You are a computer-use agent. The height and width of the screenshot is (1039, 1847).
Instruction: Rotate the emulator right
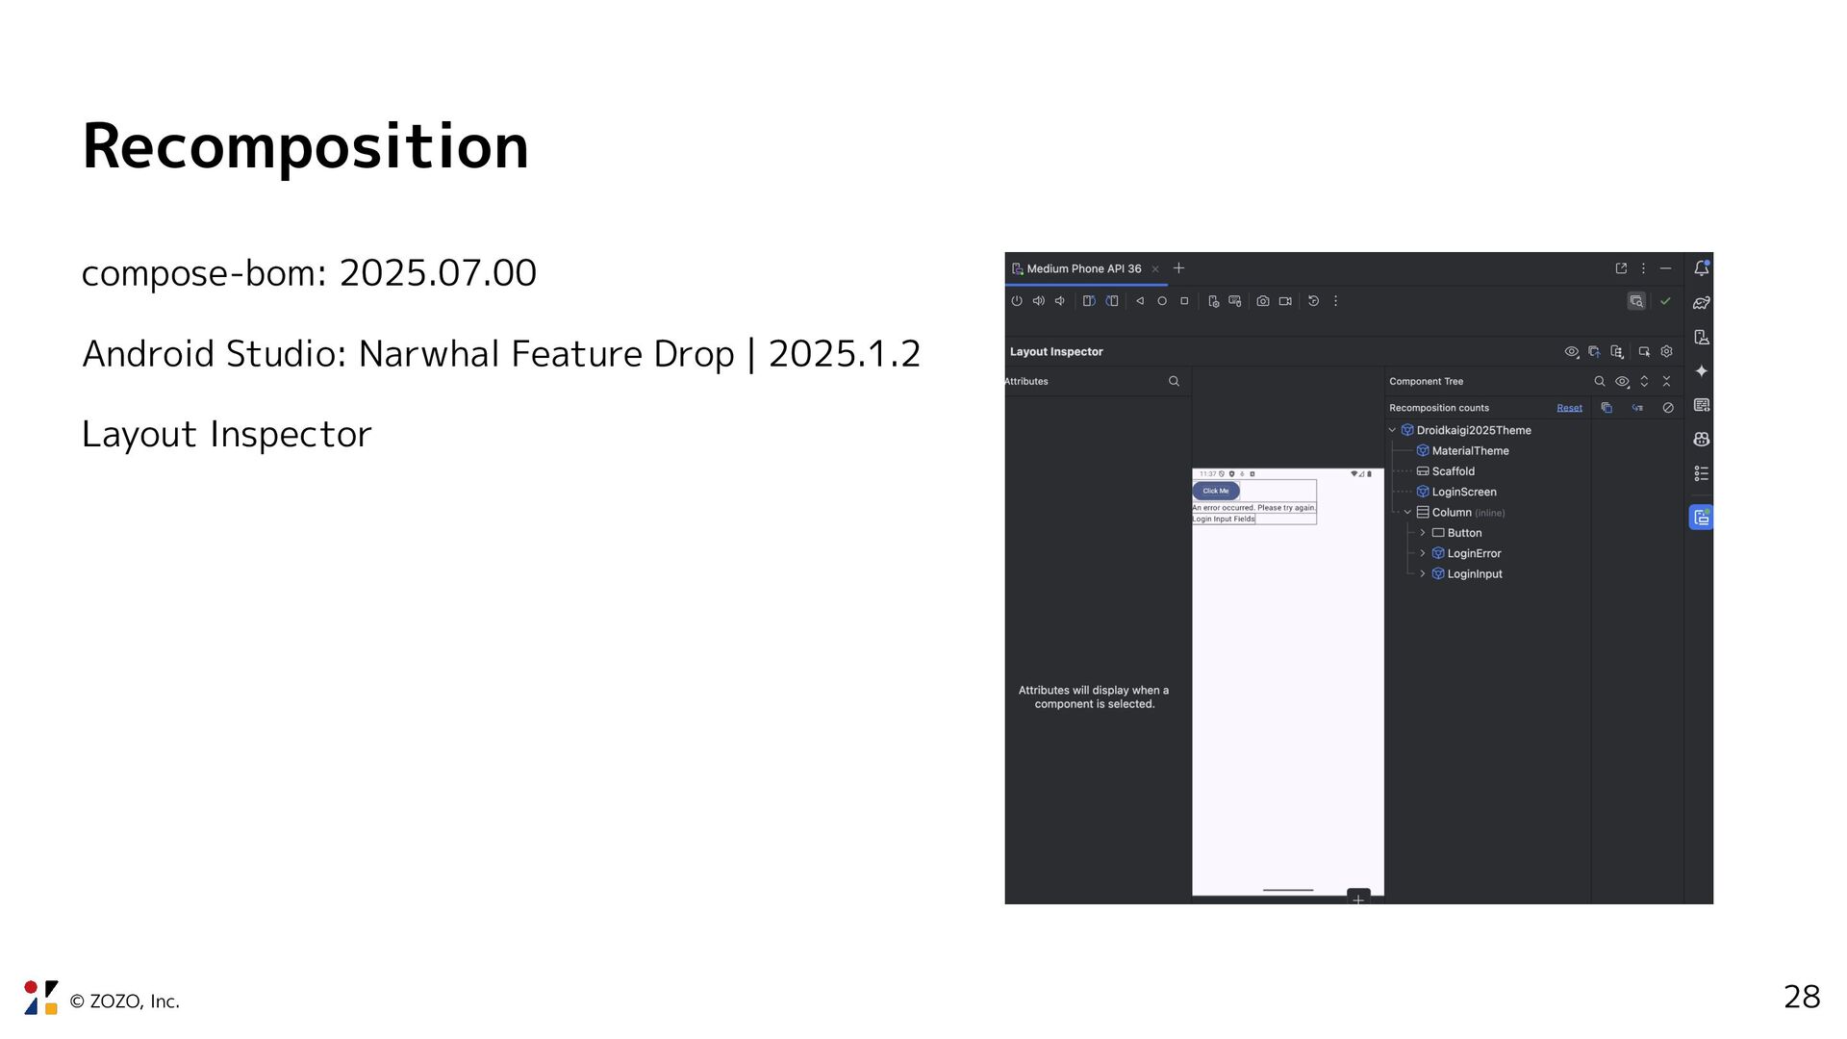(1112, 301)
